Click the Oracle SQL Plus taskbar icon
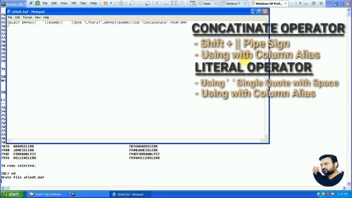Image resolution: width=352 pixels, height=198 pixels. click(73, 194)
